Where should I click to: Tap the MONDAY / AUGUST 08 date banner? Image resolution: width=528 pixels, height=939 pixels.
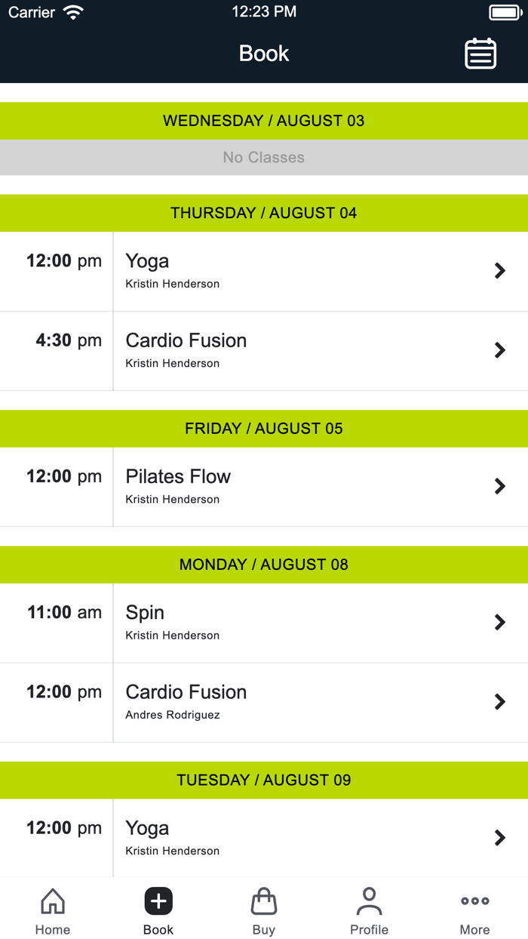pos(264,564)
